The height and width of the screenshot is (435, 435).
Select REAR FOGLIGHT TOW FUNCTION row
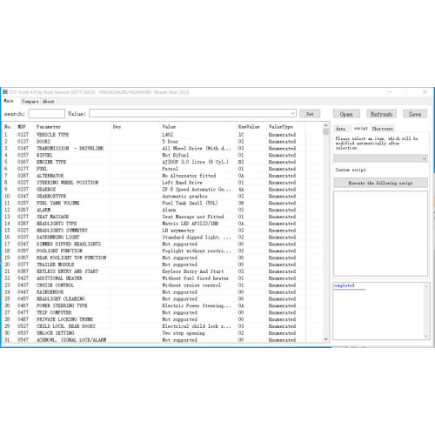point(163,258)
